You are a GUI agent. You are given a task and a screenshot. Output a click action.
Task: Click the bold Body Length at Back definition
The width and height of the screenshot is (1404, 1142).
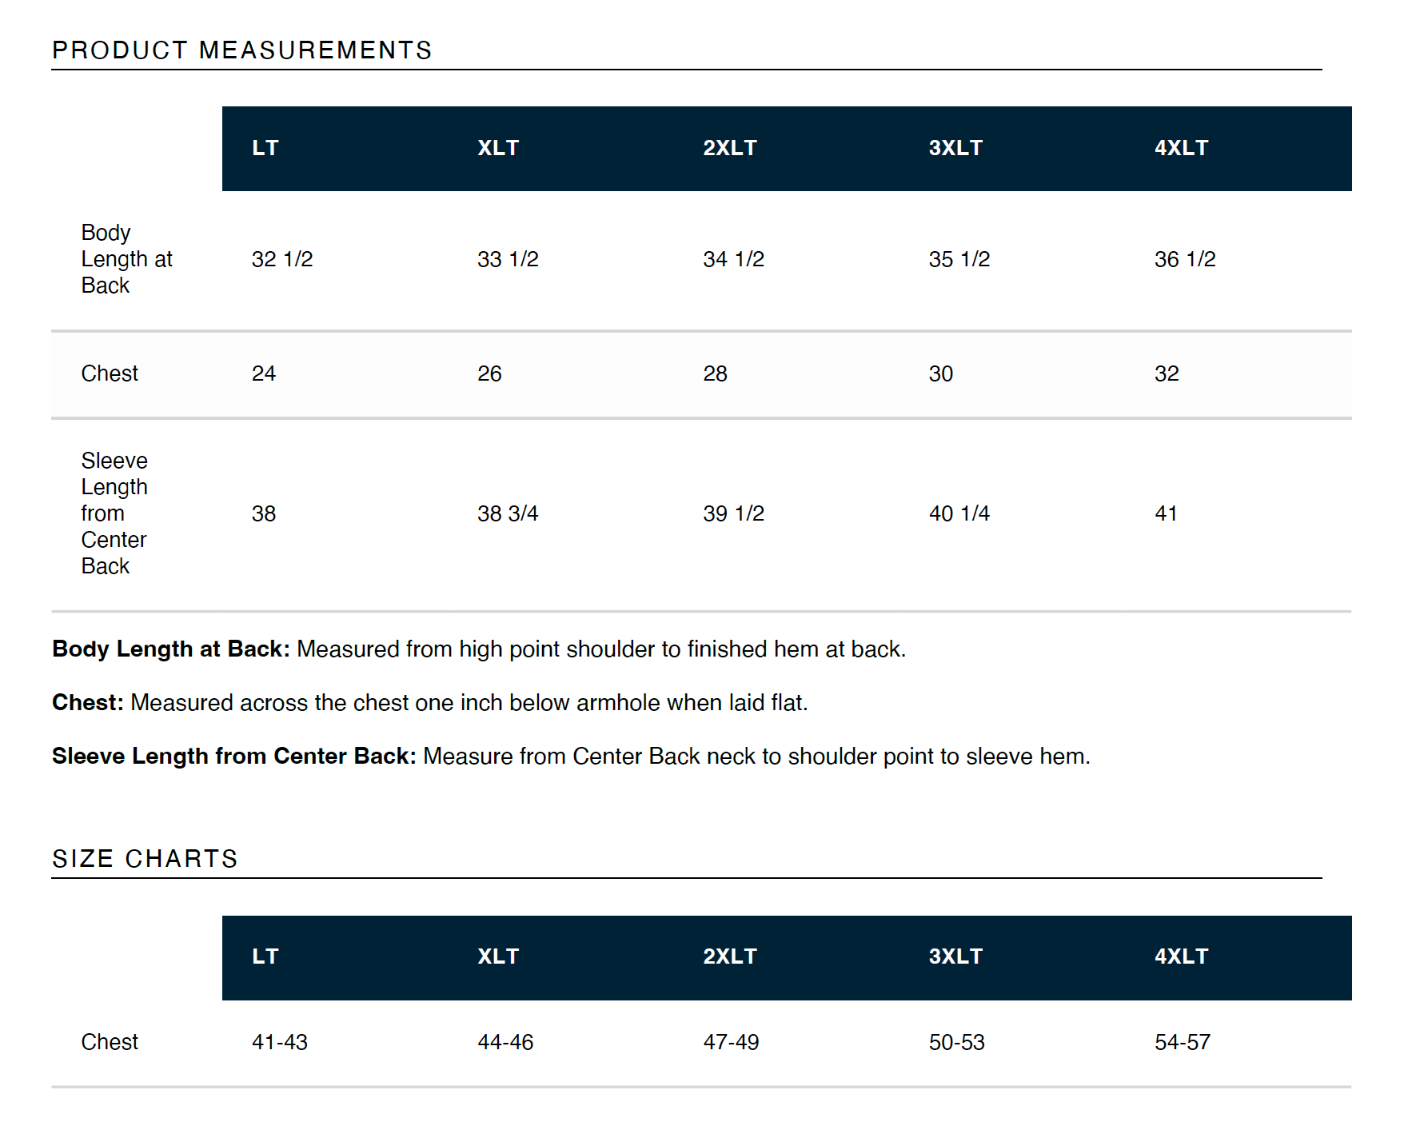pyautogui.click(x=170, y=649)
